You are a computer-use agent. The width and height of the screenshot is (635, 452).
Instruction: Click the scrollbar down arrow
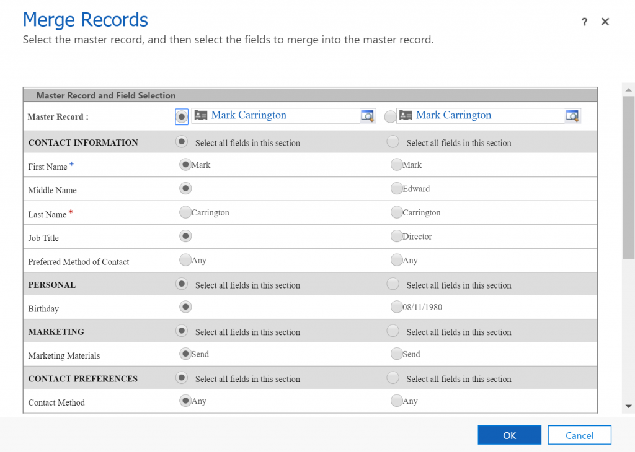point(628,406)
